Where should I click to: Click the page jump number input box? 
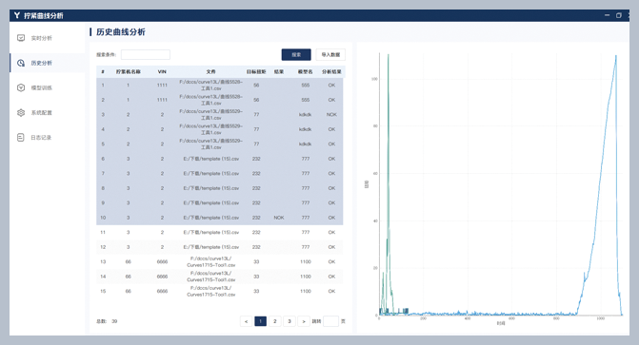tap(330, 321)
